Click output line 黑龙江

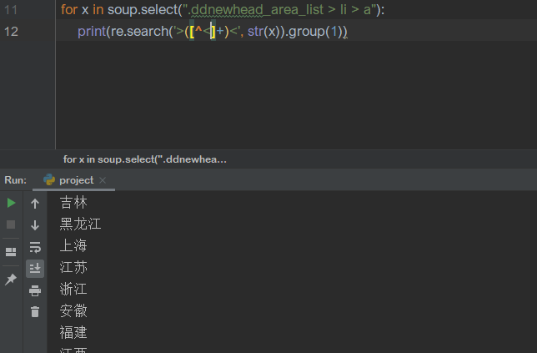click(81, 224)
